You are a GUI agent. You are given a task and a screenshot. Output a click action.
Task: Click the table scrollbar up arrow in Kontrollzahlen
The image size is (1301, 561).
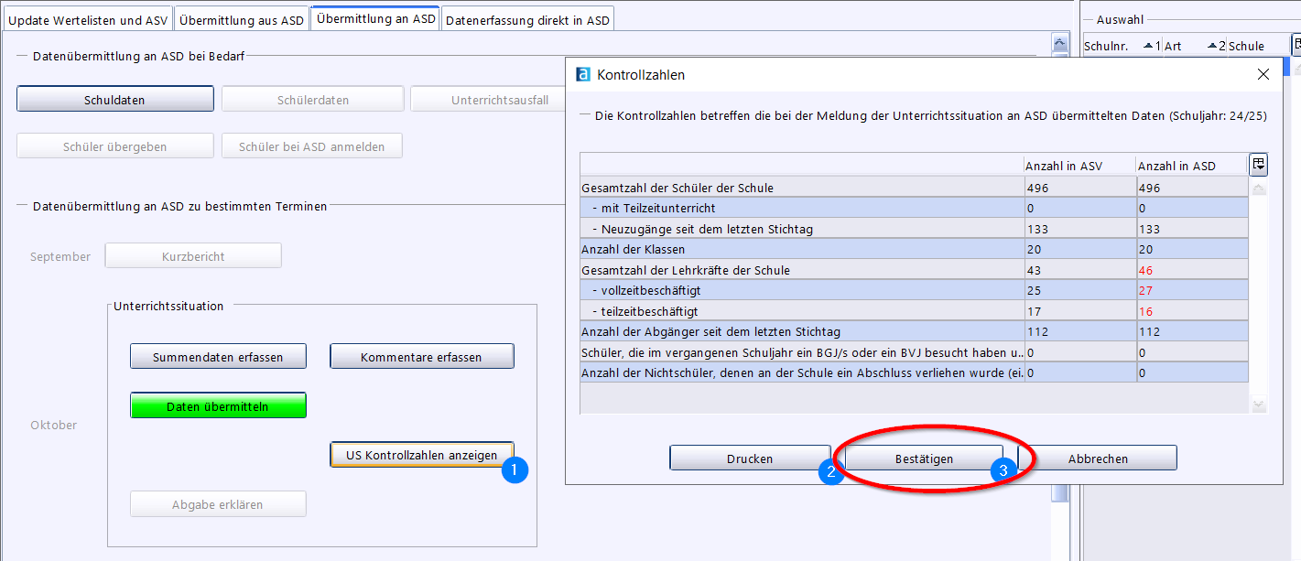pos(1259,189)
